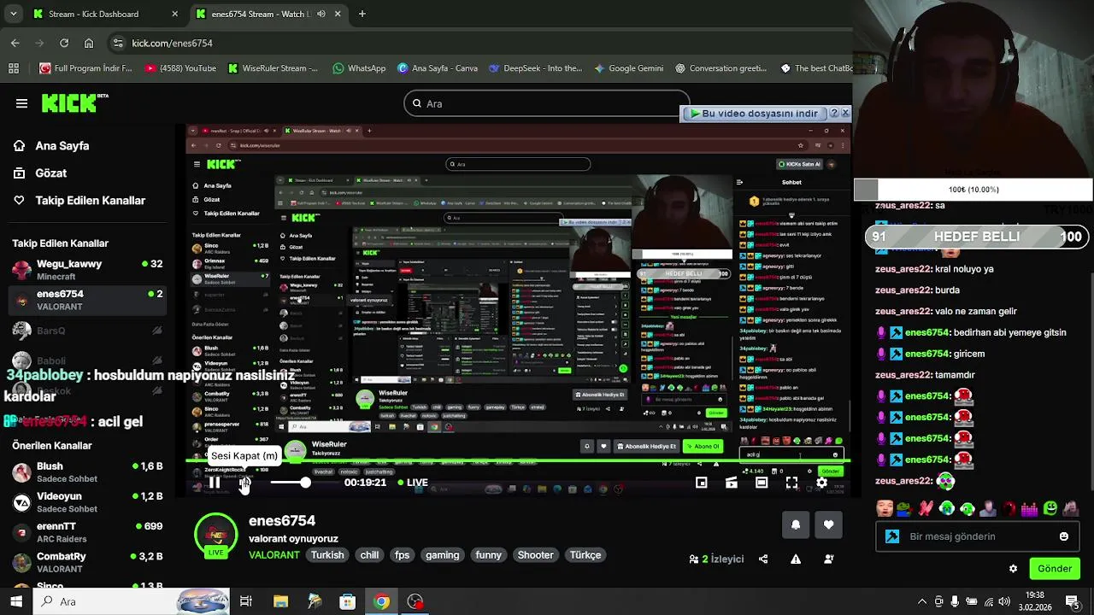This screenshot has width=1094, height=615.
Task: Open the player settings gear
Action: [x=821, y=483]
